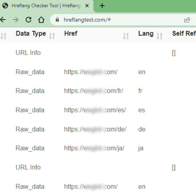The height and width of the screenshot is (196, 196).
Task: Select the Hreflang Checker Tool tab
Action: [x=47, y=6]
